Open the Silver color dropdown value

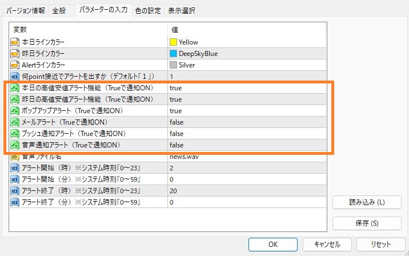(186, 65)
